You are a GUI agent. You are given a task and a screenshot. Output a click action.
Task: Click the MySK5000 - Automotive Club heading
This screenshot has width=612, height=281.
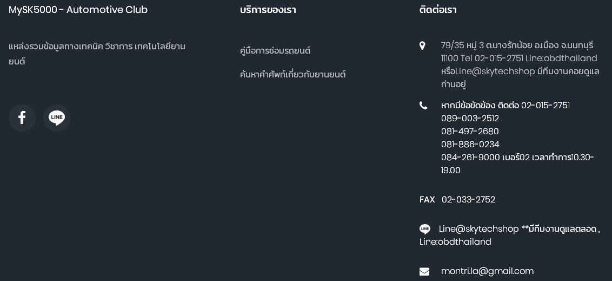tap(78, 10)
